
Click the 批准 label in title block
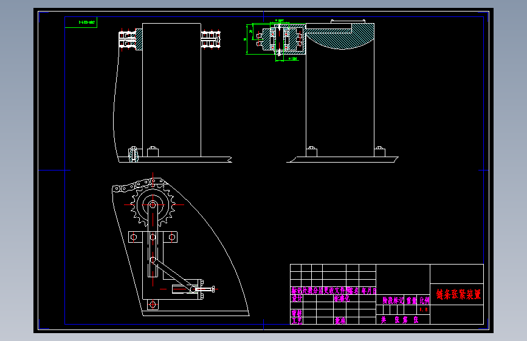click(x=340, y=320)
